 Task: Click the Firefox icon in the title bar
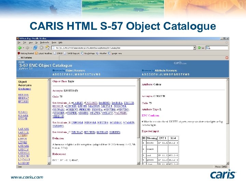click(18, 38)
